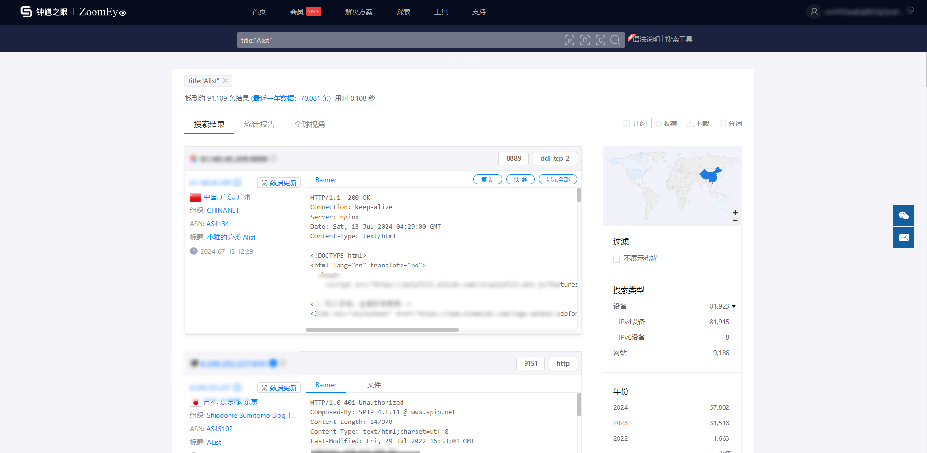Viewport: 927px width, 453px height.
Task: Filter by IPv6设备 type
Action: (632, 337)
